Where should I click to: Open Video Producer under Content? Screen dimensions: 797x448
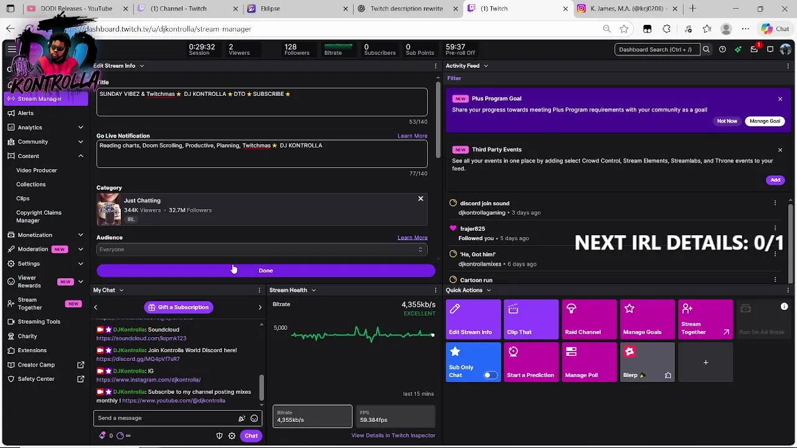click(37, 170)
